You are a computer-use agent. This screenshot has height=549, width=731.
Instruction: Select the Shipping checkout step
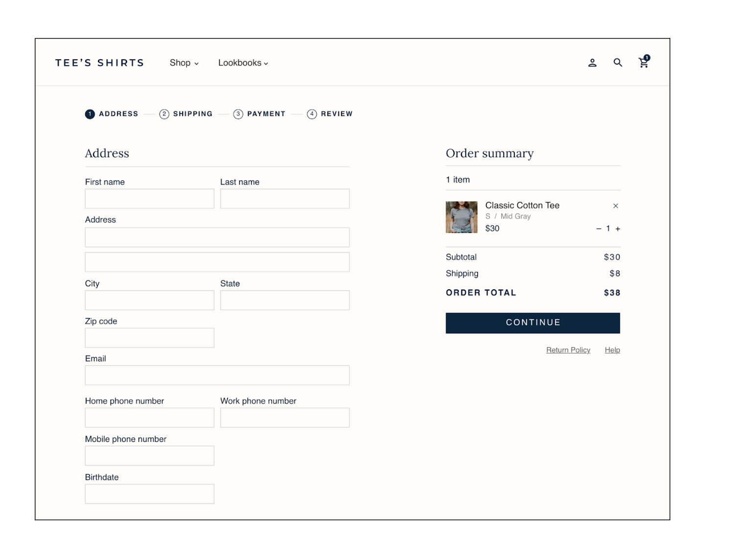click(x=186, y=114)
